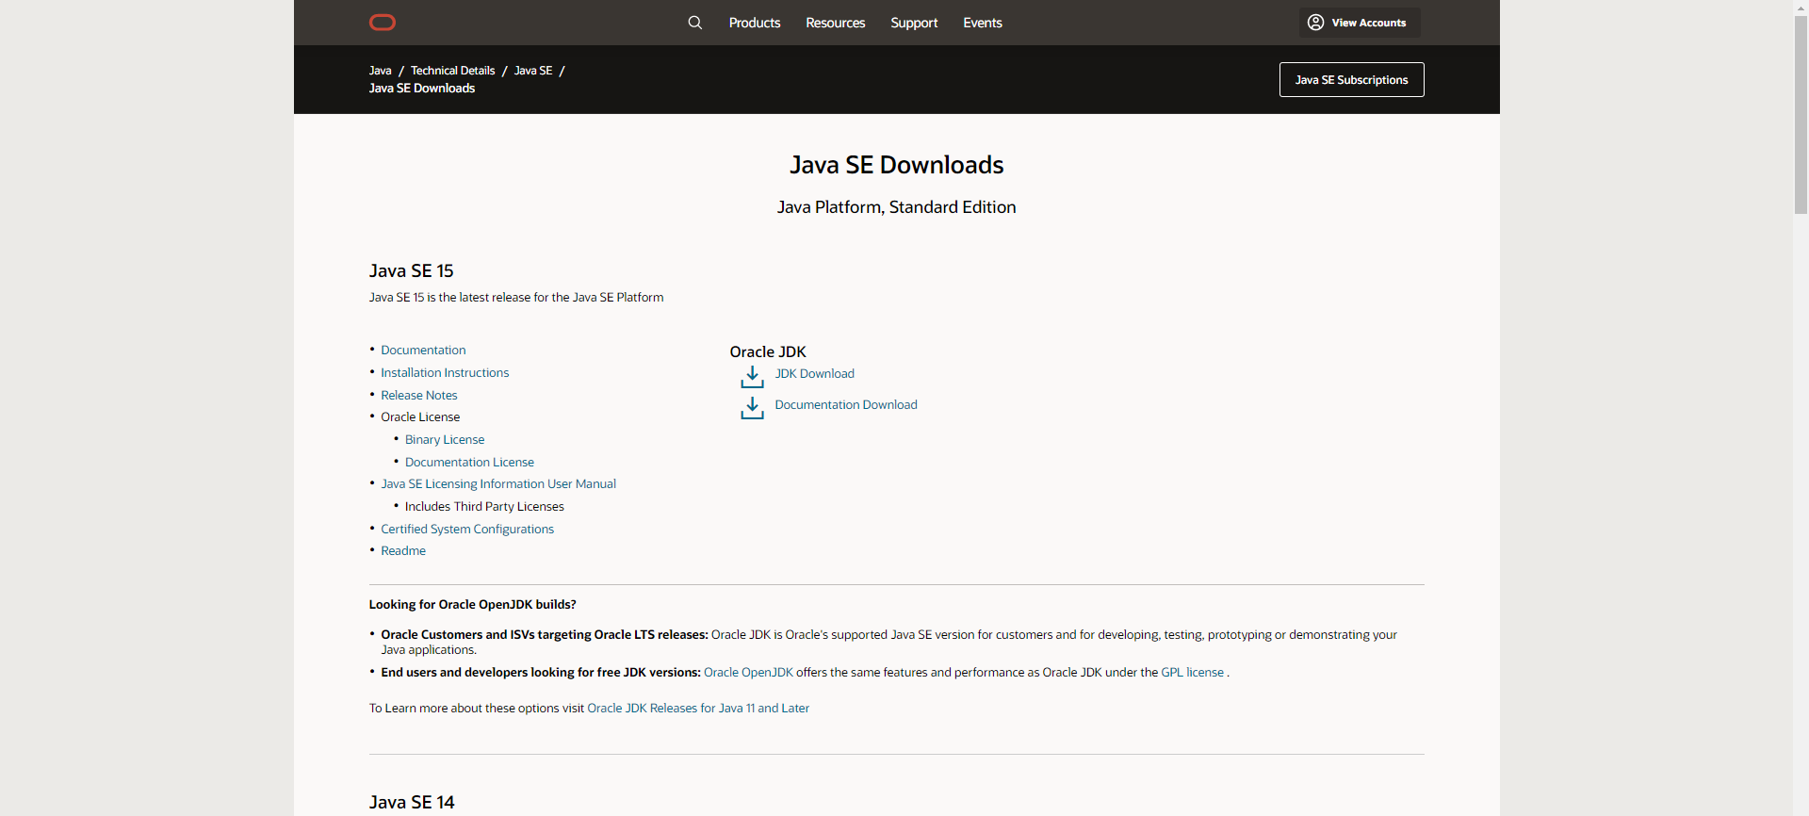The height and width of the screenshot is (816, 1809).
Task: Click the user account avatar icon
Action: pyautogui.click(x=1315, y=23)
